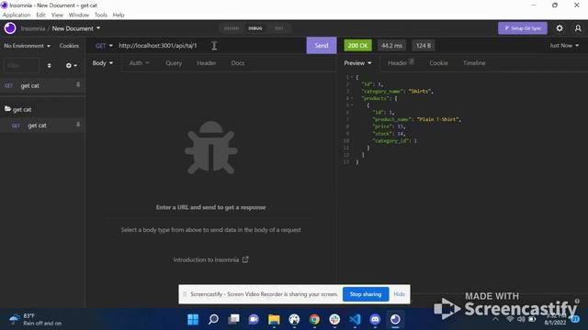Click Insomnia icon in taskbar
Screen dimensions: 588x330
(395, 319)
